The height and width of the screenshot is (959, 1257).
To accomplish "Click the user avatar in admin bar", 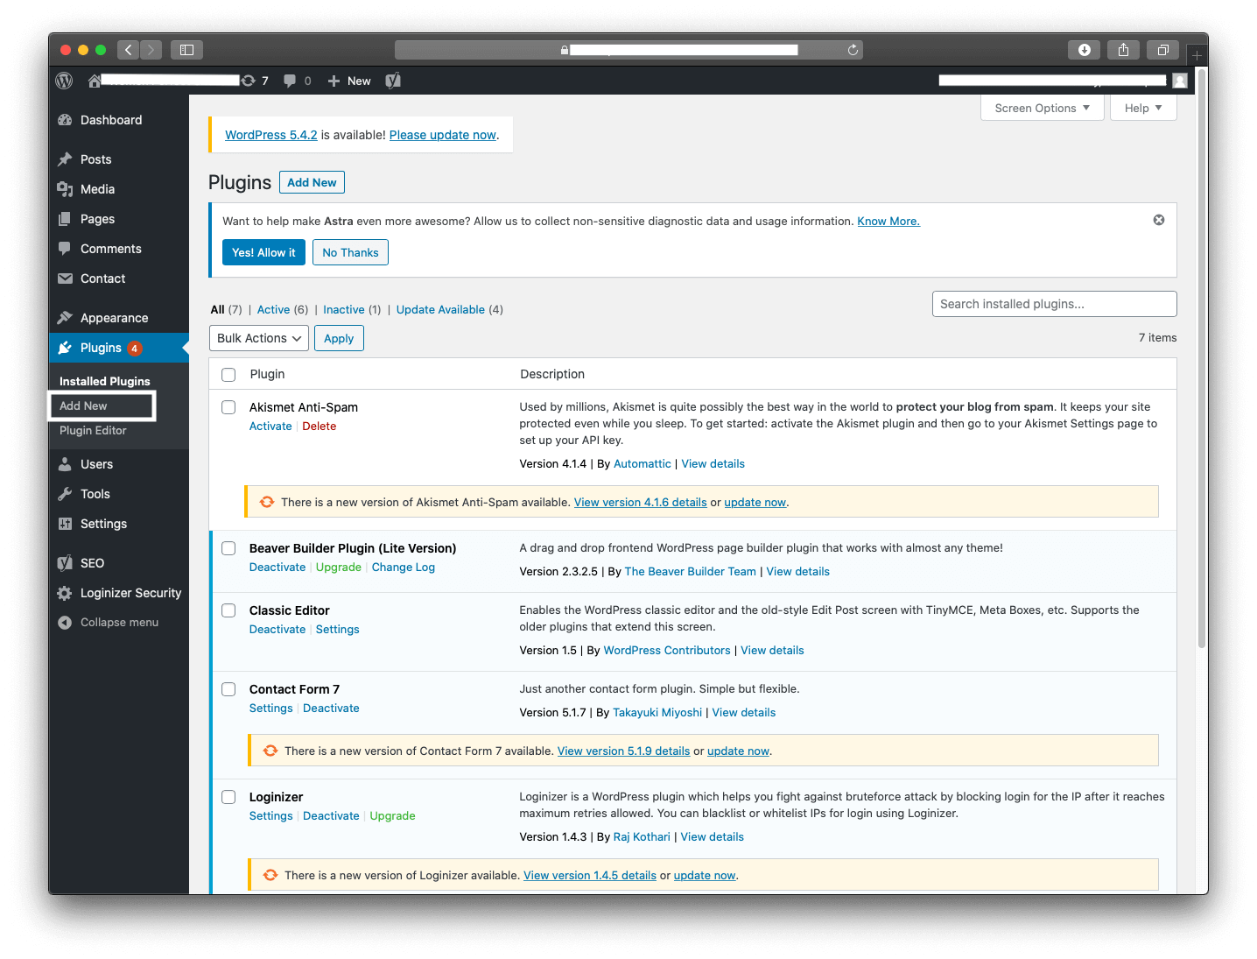I will (1180, 81).
